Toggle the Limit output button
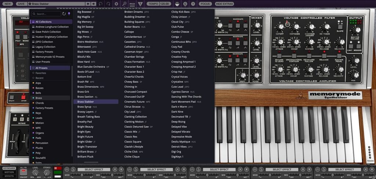Image resolution: width=376 pixels, height=179 pixels. 351,46
